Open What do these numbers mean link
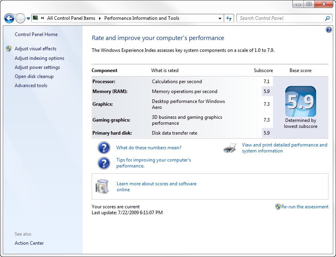Viewport: 336px width, 257px height. point(149,148)
